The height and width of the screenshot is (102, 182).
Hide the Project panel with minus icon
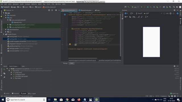[59, 10]
